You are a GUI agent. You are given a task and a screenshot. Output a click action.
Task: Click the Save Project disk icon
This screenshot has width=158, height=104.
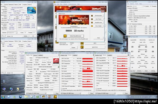click(x=92, y=19)
